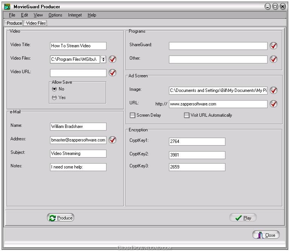Click the checkmark icon beside Video Files
This screenshot has height=251, width=289.
click(113, 59)
